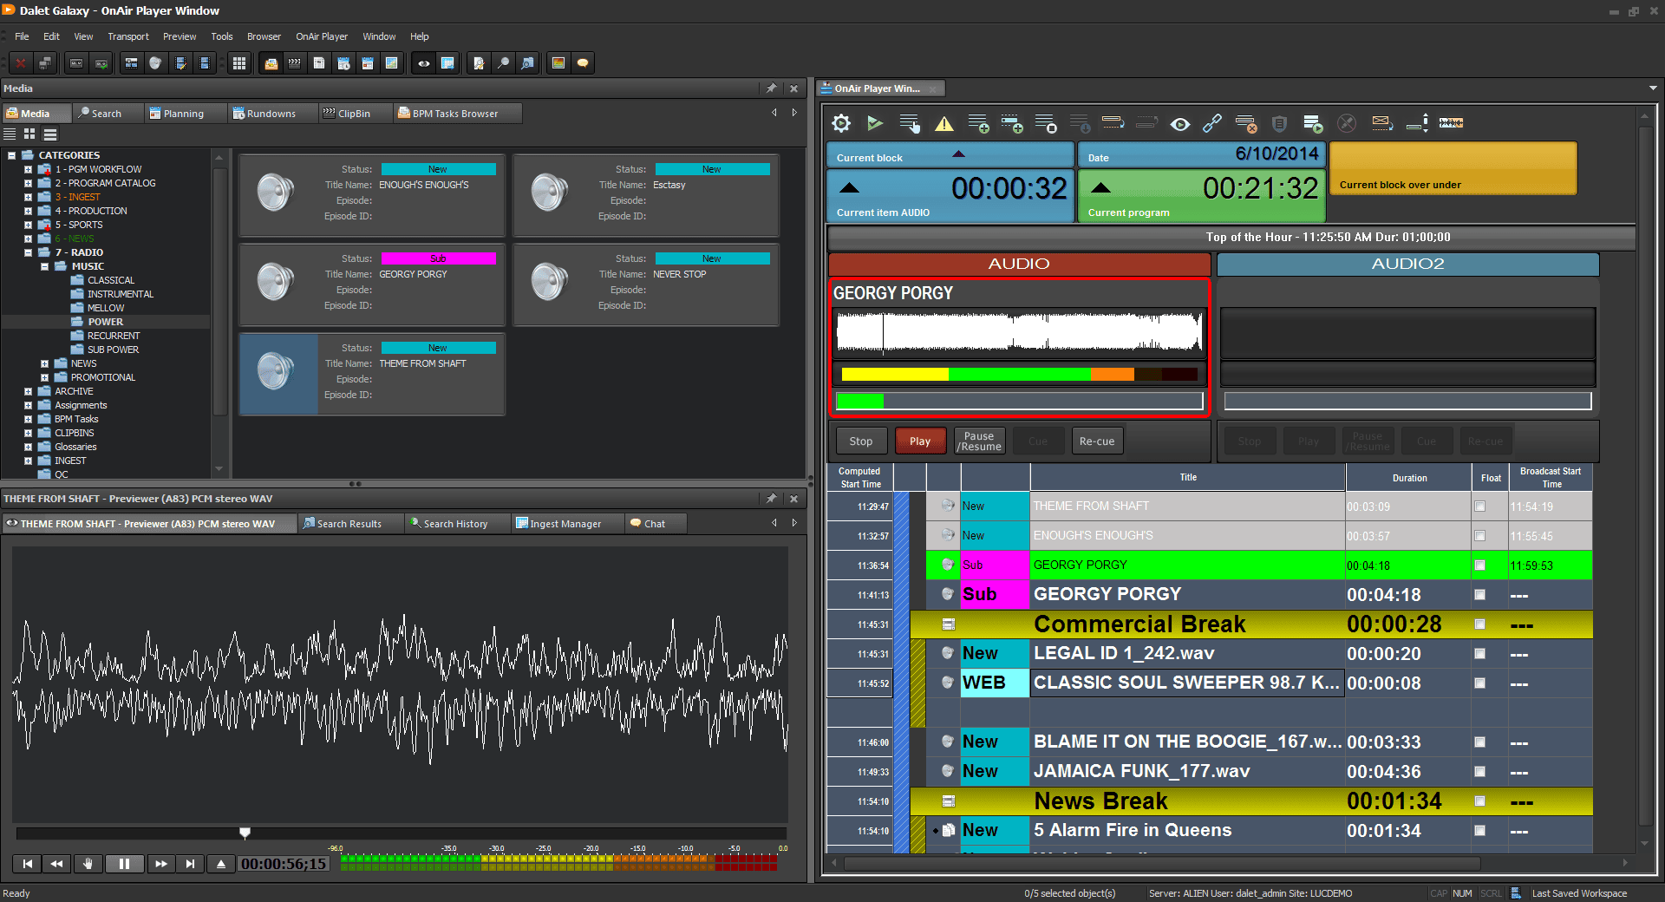Collapse the 7 - RADIO folder
The width and height of the screenshot is (1665, 902).
[x=28, y=252]
